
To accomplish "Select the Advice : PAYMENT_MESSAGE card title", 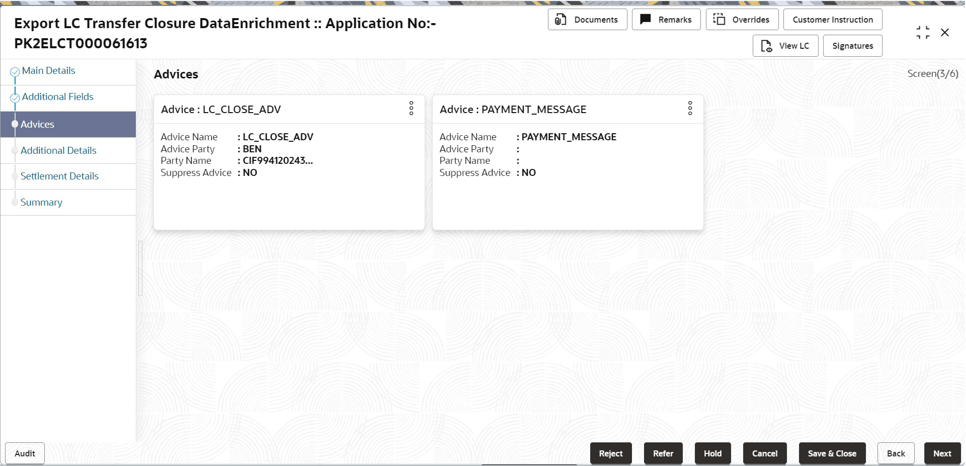I will pyautogui.click(x=513, y=110).
